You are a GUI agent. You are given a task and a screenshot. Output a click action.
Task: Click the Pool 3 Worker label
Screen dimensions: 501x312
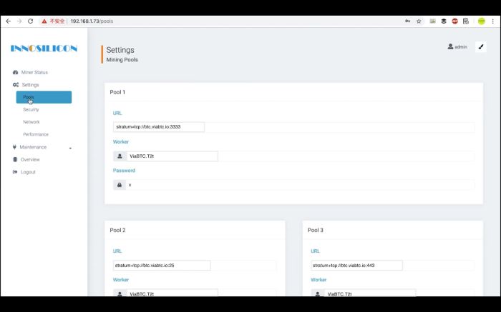pos(318,280)
